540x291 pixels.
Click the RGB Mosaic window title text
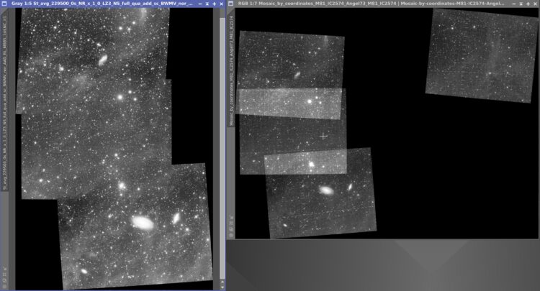point(372,4)
